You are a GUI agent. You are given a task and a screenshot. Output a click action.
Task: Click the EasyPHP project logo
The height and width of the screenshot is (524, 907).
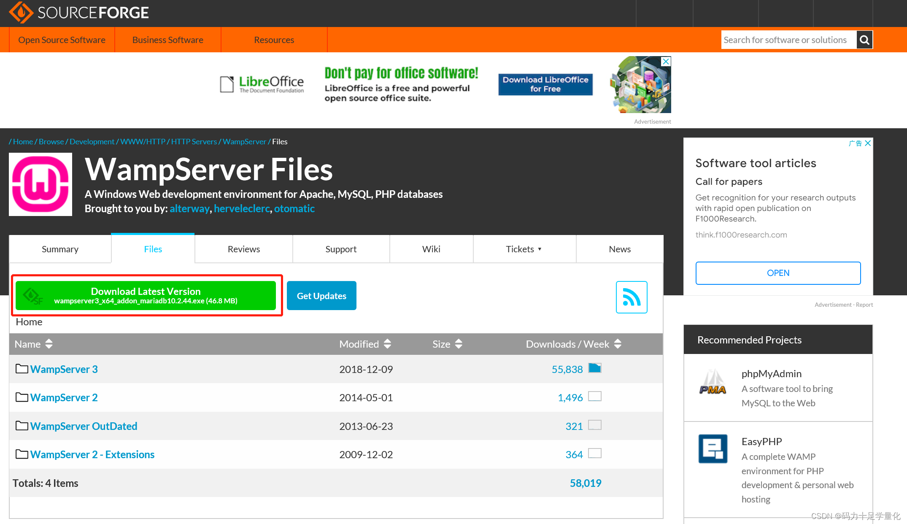coord(713,448)
